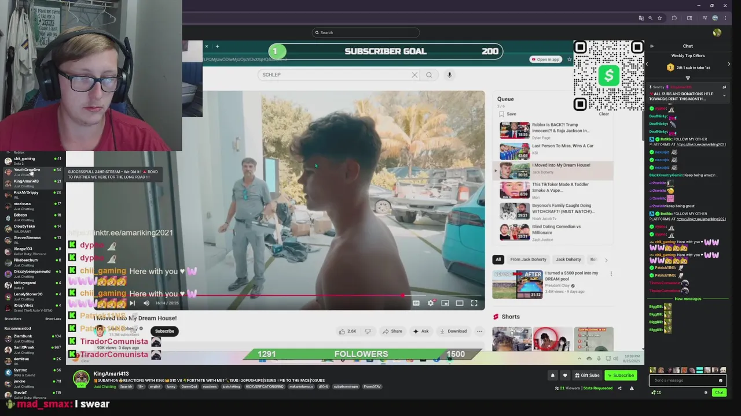Subscribe to Jack Doherty's YouTube channel
This screenshot has height=416, width=741.
[x=164, y=331]
